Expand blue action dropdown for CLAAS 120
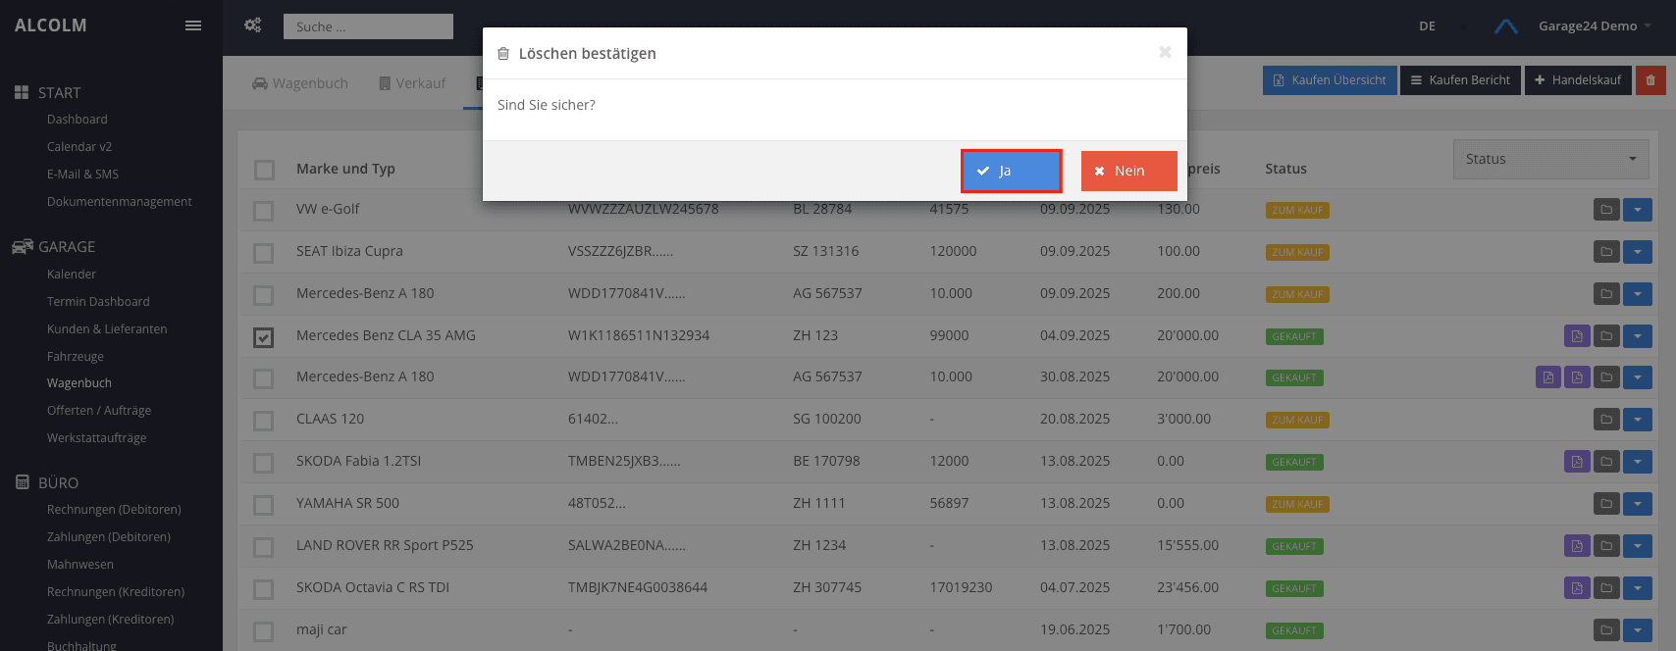 tap(1638, 420)
